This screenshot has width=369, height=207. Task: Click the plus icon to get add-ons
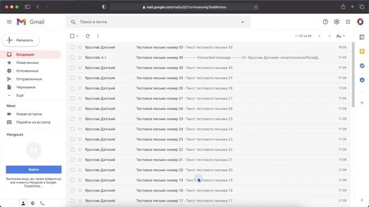(362, 102)
